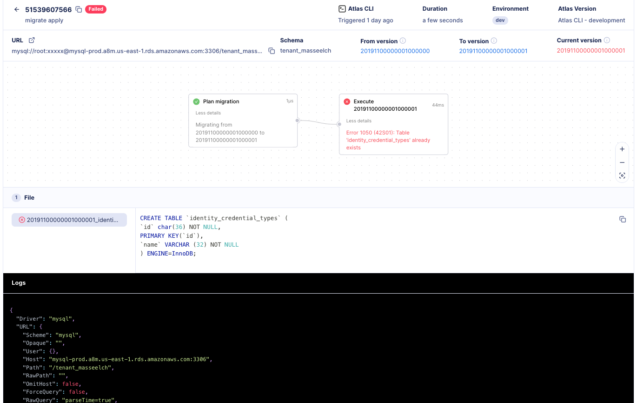Fit the migration graph to view
The height and width of the screenshot is (403, 637).
pyautogui.click(x=622, y=175)
